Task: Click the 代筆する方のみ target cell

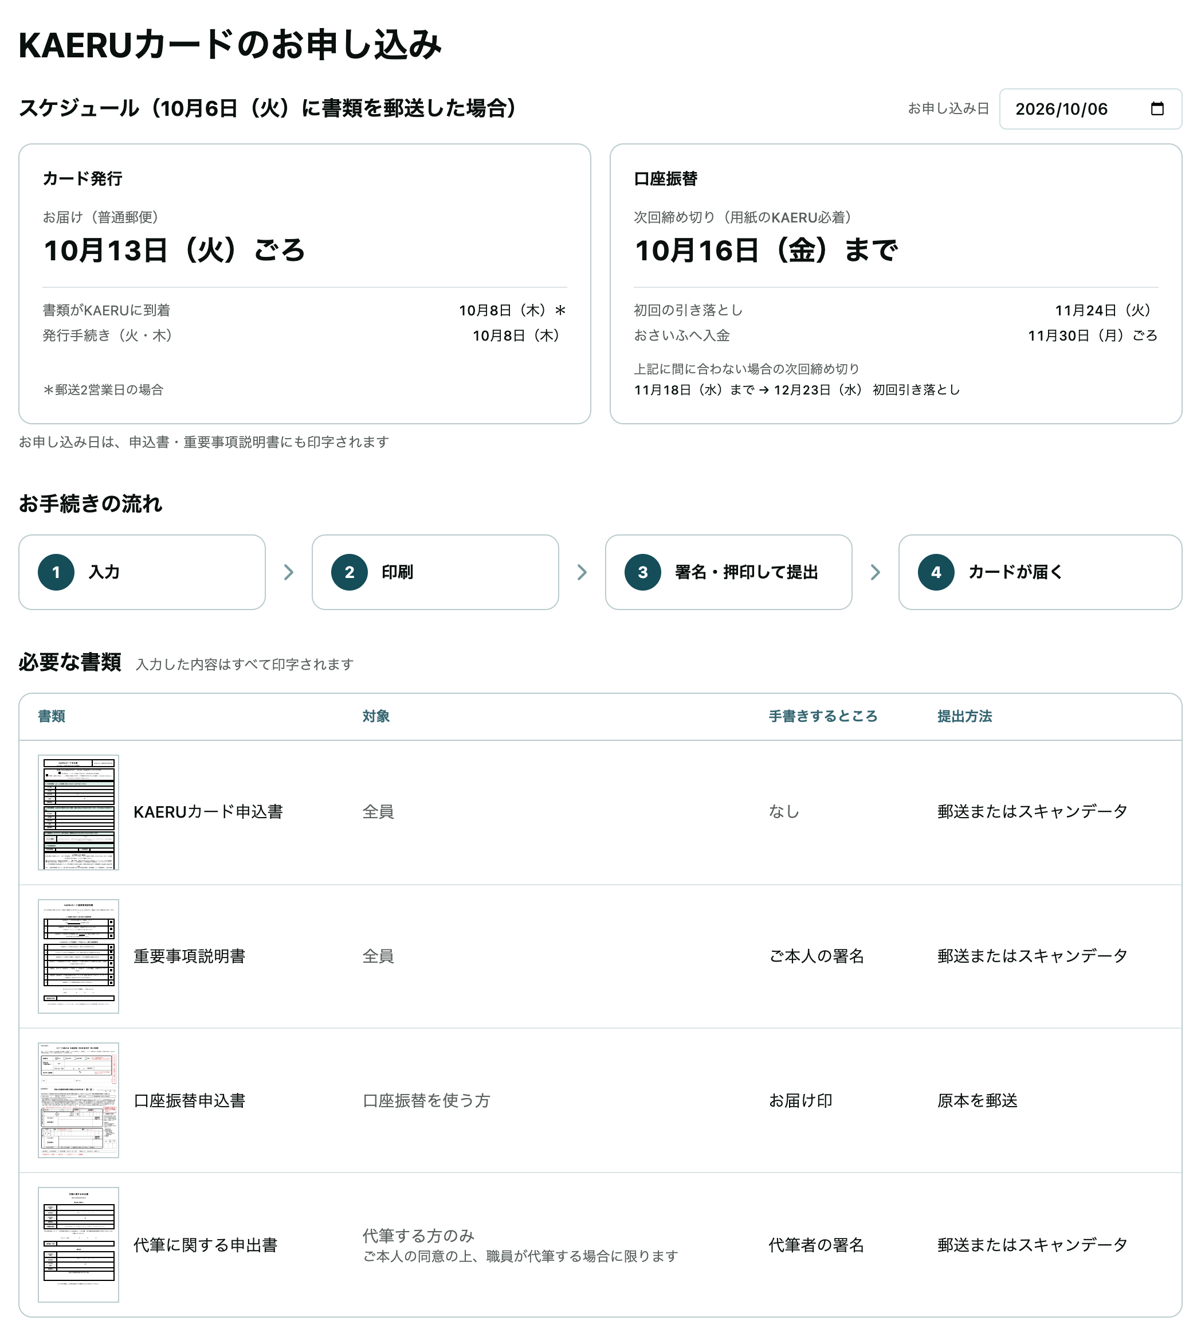Action: pyautogui.click(x=418, y=1235)
